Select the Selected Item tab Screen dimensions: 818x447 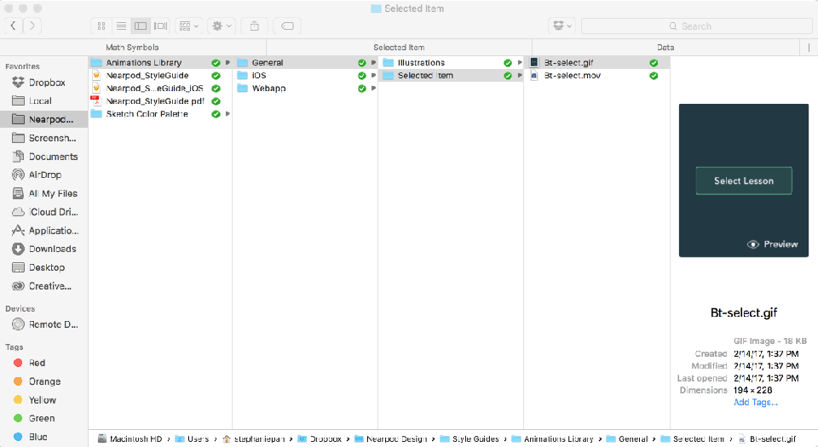coord(399,48)
